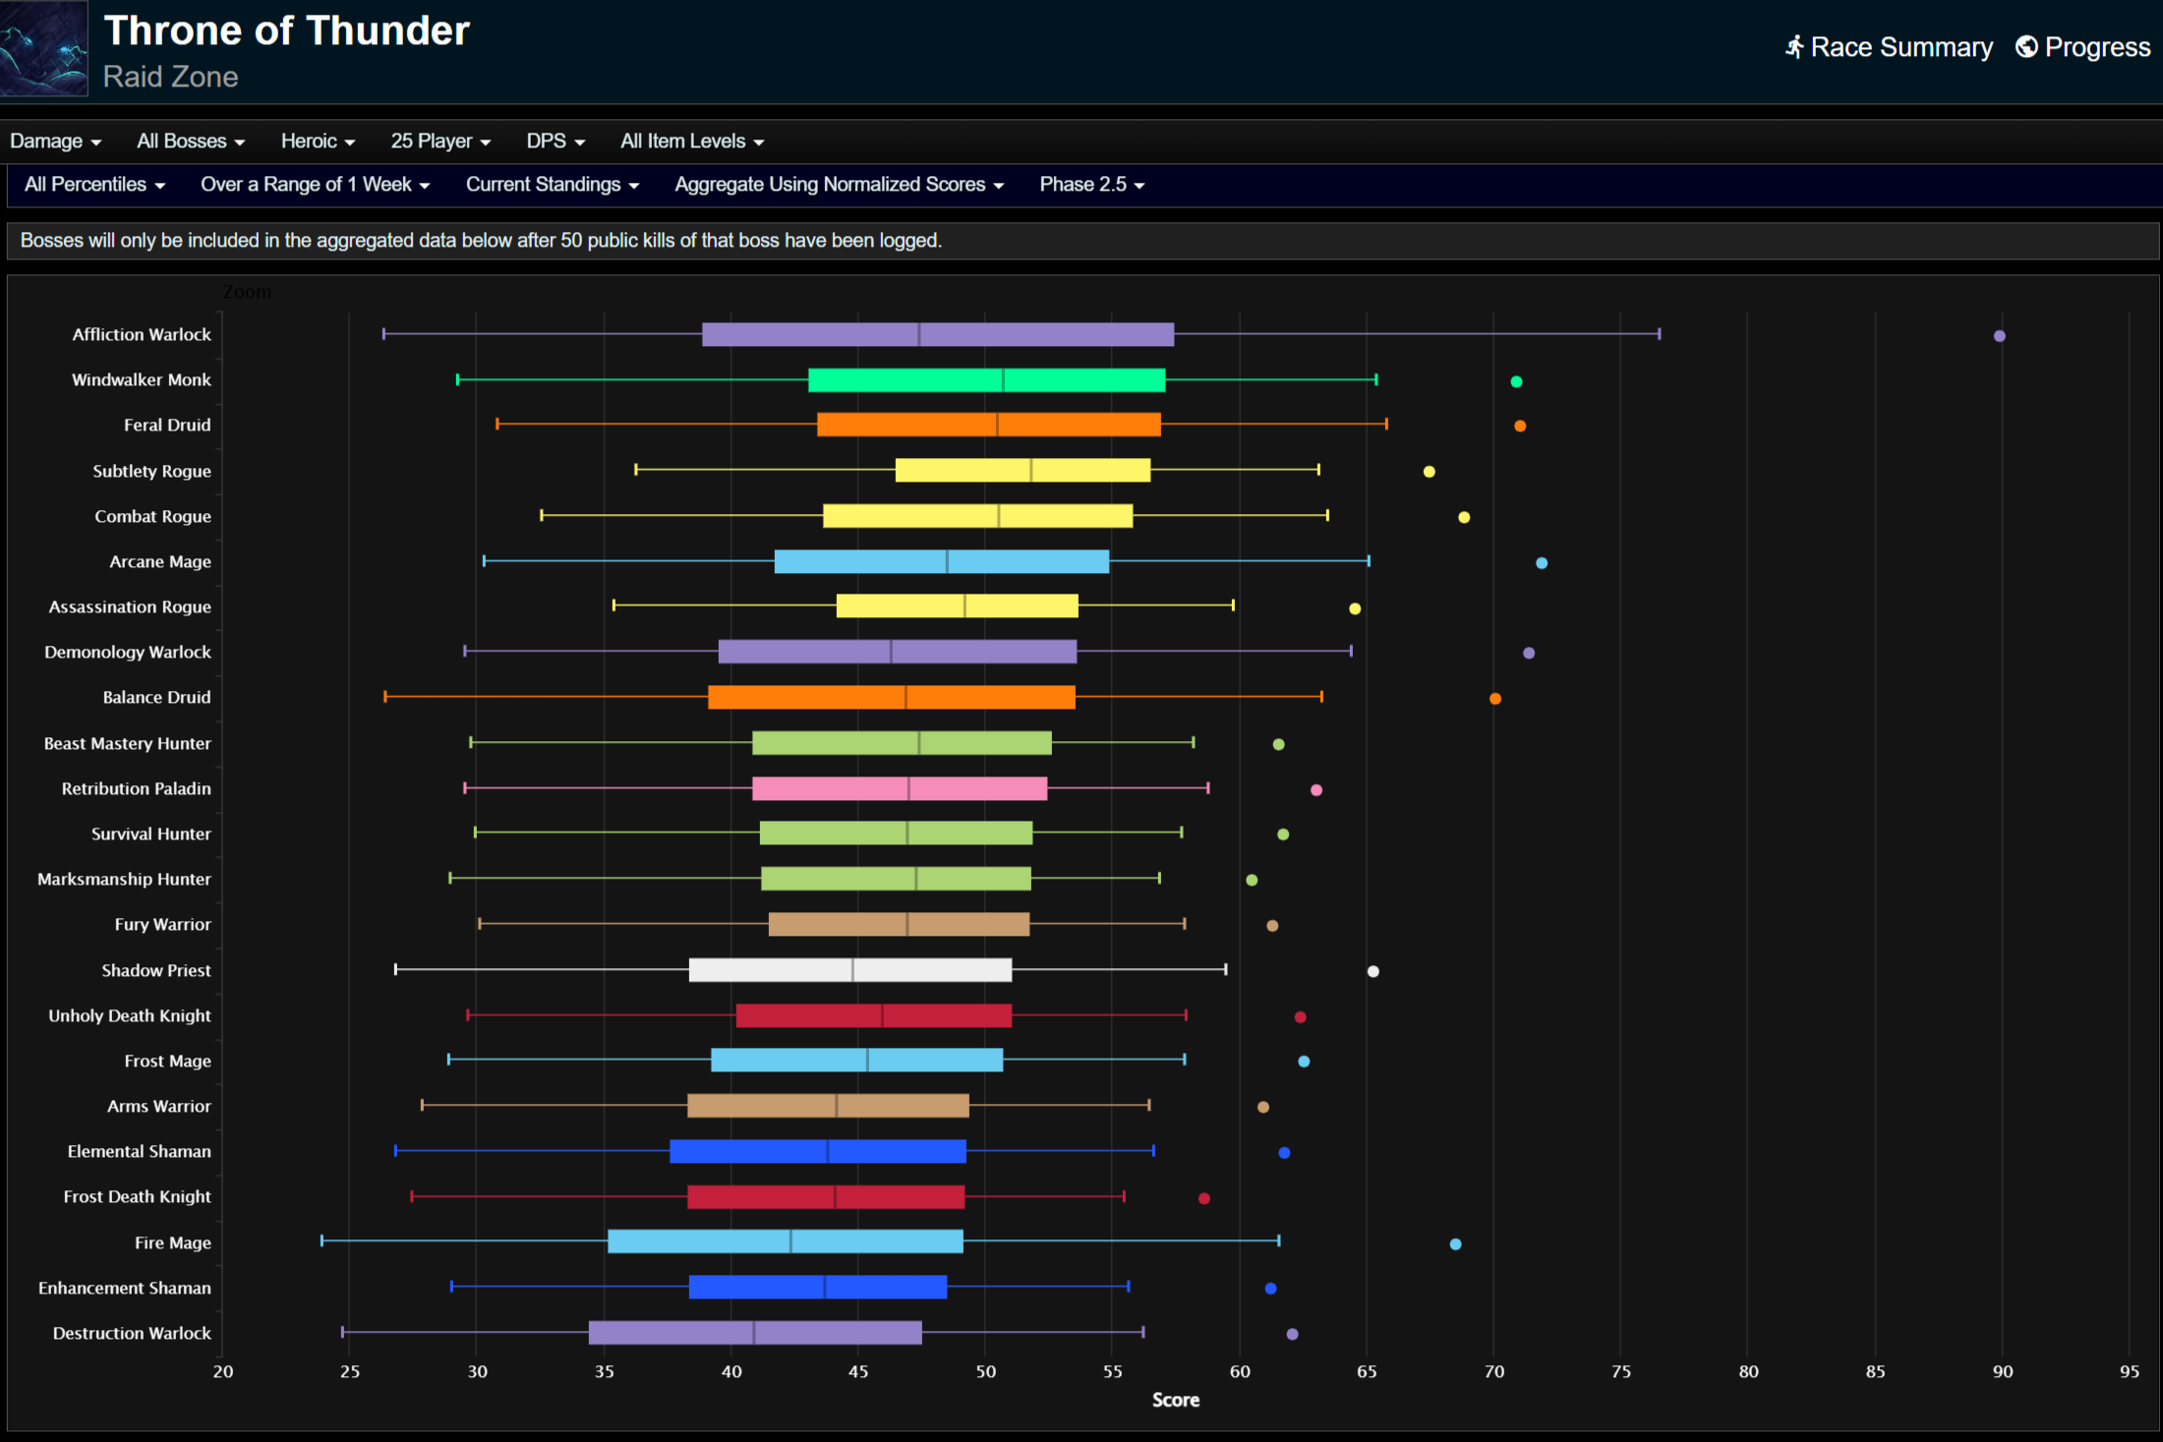Image resolution: width=2163 pixels, height=1442 pixels.
Task: Open the Heroic difficulty dropdown
Action: 318,142
